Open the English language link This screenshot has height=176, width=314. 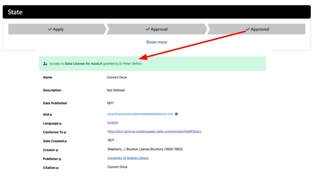click(x=113, y=123)
